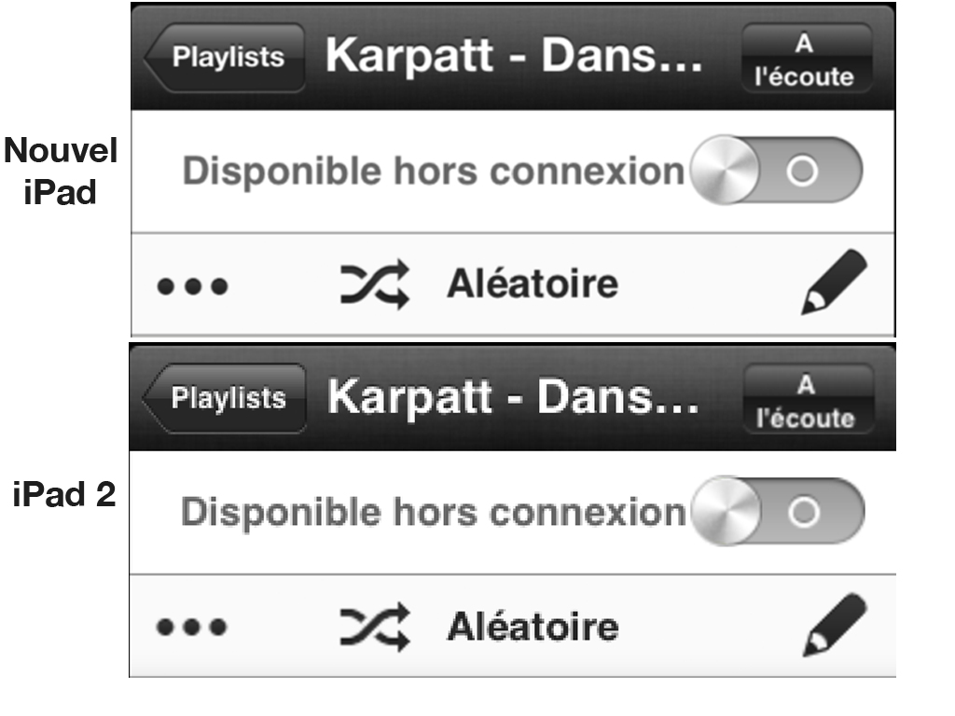955x716 pixels.
Task: Toggle Disponible hors connexion switch in Nouvel iPad panel
Action: [x=777, y=170]
